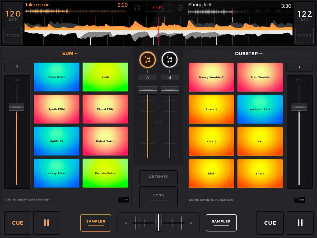
Task: Click the headphones pre-listen icon
Action: (137, 8)
